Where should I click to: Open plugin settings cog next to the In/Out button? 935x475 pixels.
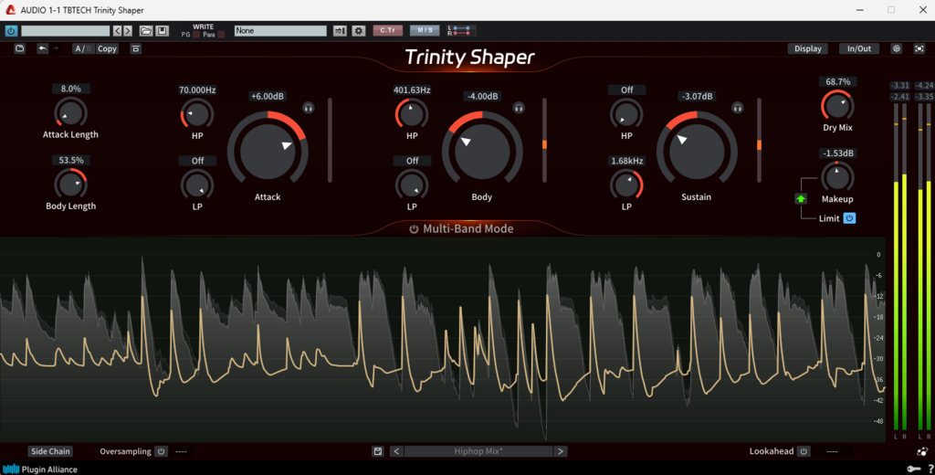click(897, 49)
